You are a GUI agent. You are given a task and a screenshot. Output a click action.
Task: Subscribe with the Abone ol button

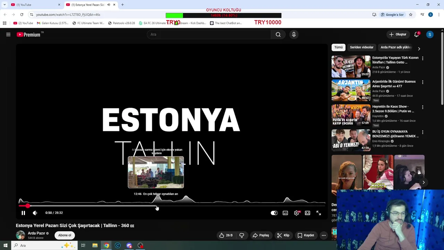click(65, 235)
